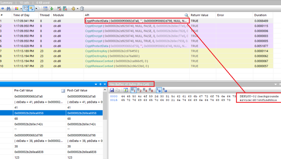The width and height of the screenshot is (281, 159).
Task: Enable 8-byte grouping for the hex display
Action: (x=150, y=90)
